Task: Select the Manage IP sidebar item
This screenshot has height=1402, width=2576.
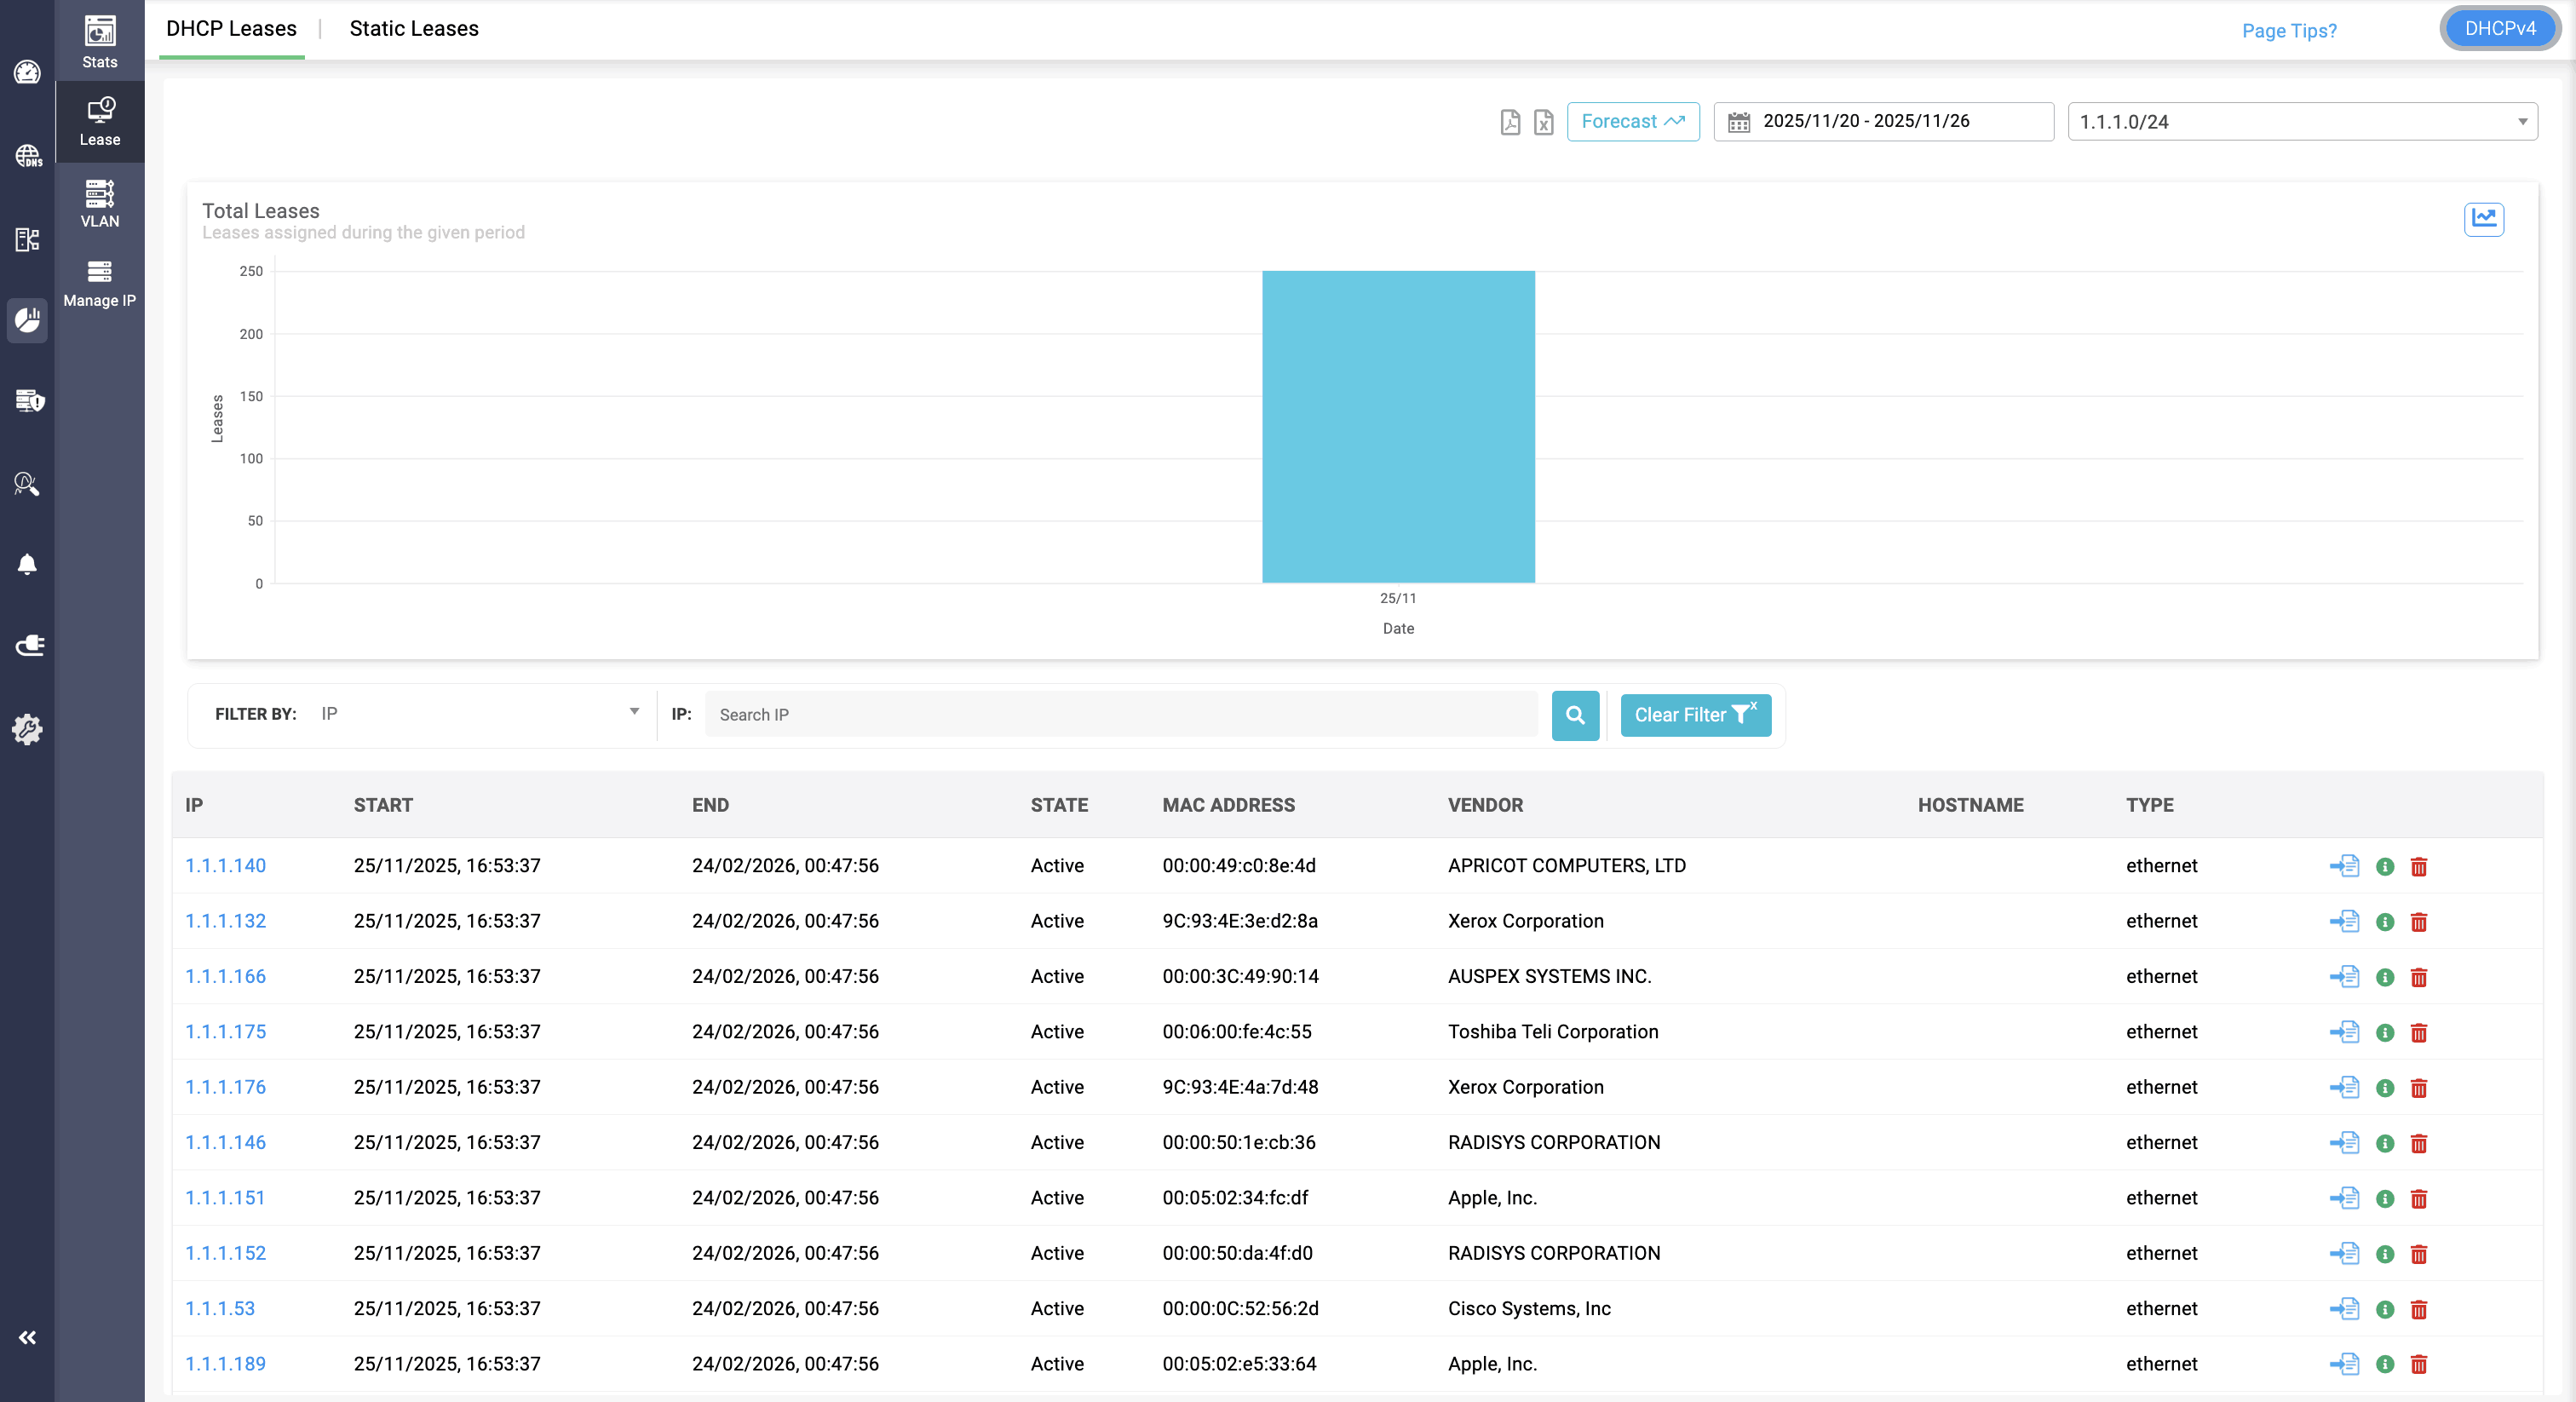Action: coord(99,283)
